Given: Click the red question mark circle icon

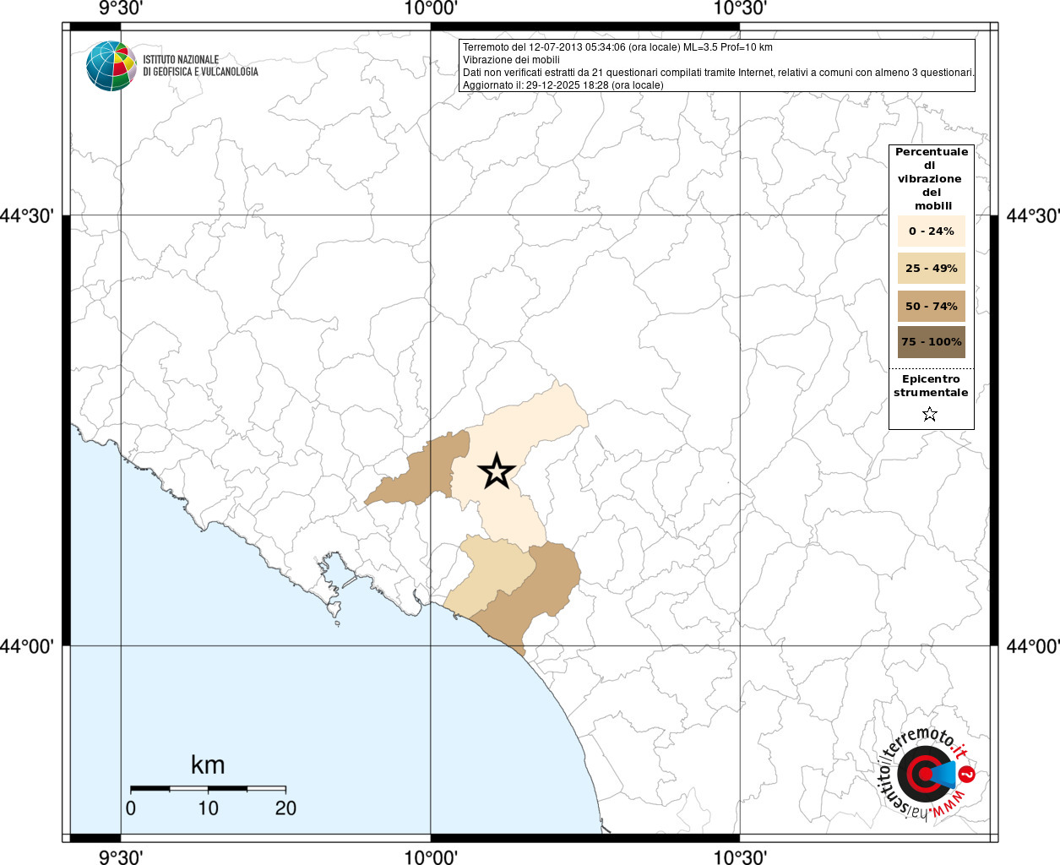Looking at the screenshot, I should 968,774.
